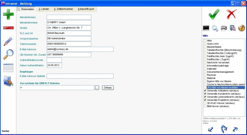The image size is (247, 135).
Task: Open the Import/Export tab
Action: (x=86, y=9)
